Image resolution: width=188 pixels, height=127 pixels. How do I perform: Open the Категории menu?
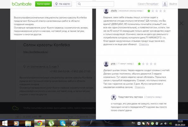(x=44, y=4)
